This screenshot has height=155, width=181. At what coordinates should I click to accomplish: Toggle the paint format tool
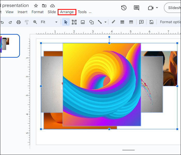26,22
